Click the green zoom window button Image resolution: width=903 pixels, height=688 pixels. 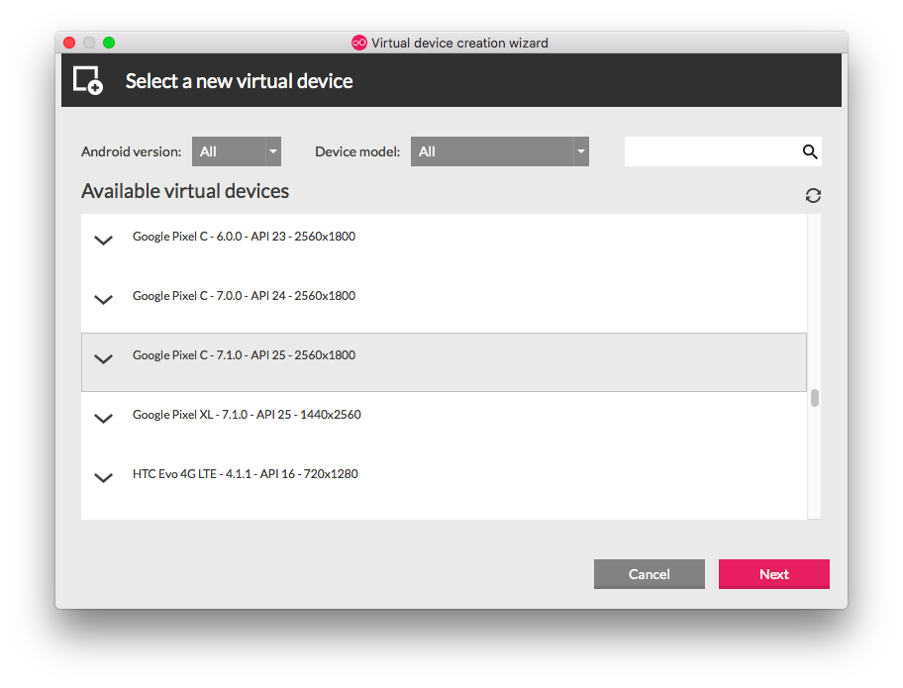[x=109, y=43]
